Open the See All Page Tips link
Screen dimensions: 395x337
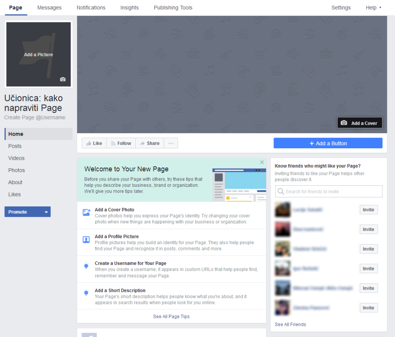pyautogui.click(x=171, y=317)
